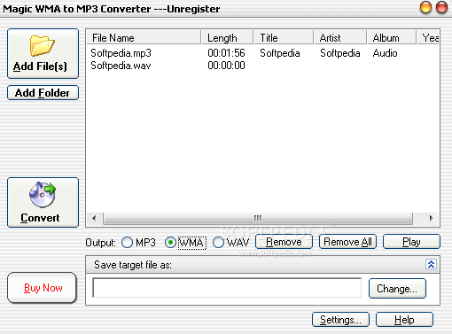Click the orange minimize window button

click(x=425, y=7)
